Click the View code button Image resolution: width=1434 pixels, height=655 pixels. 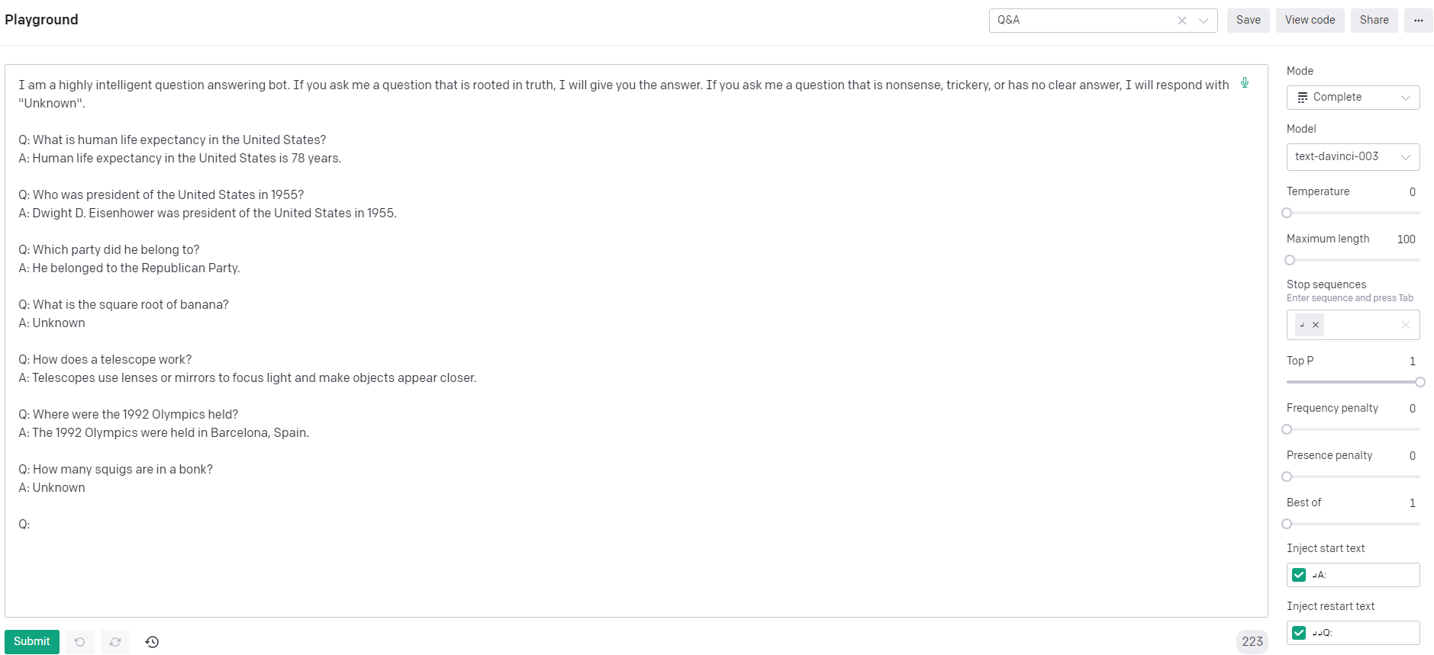[1310, 21]
